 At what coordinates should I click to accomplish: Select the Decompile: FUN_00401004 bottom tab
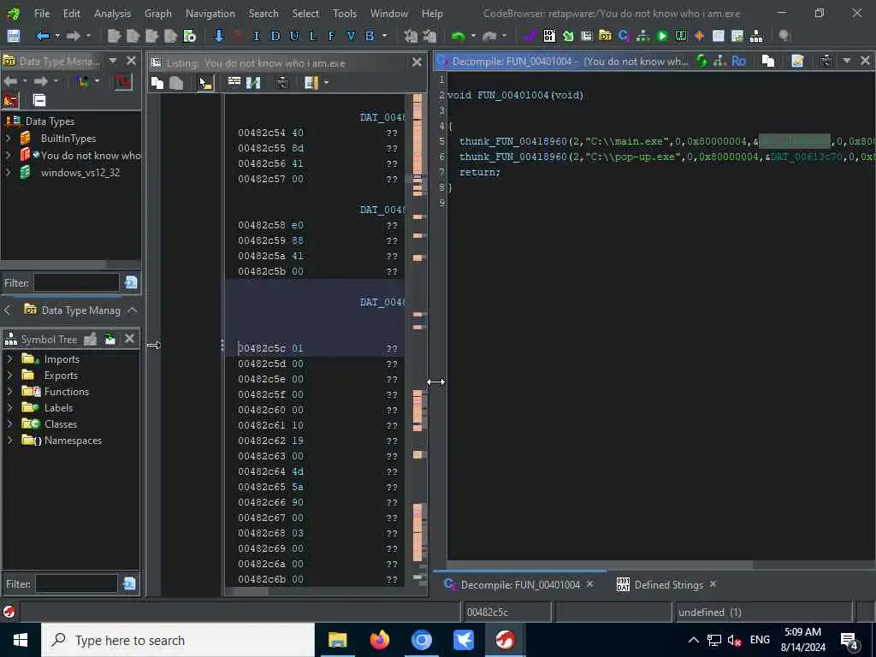click(520, 585)
